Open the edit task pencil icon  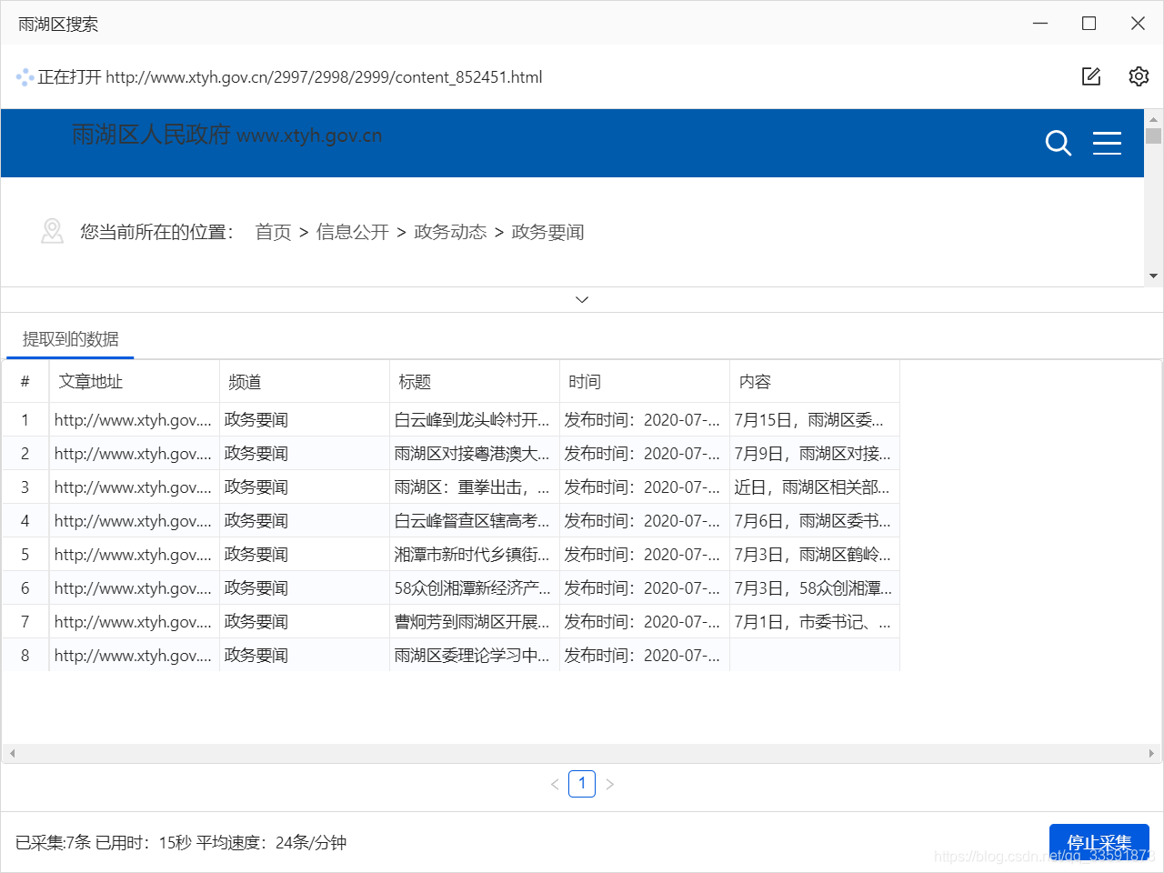coord(1091,76)
